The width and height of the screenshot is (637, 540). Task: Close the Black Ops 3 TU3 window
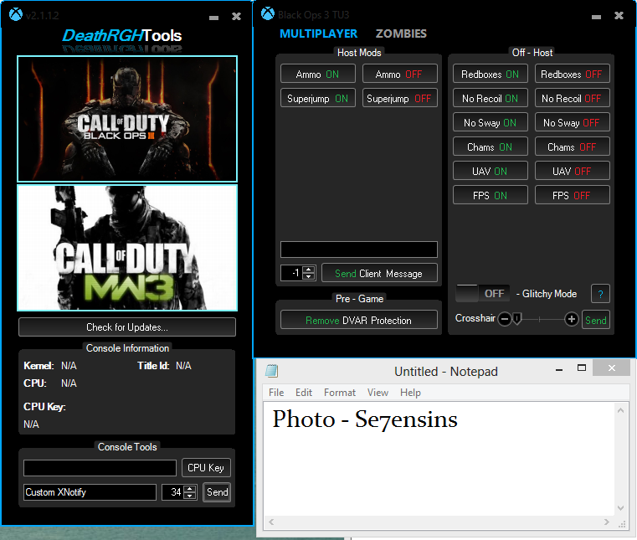pyautogui.click(x=619, y=15)
